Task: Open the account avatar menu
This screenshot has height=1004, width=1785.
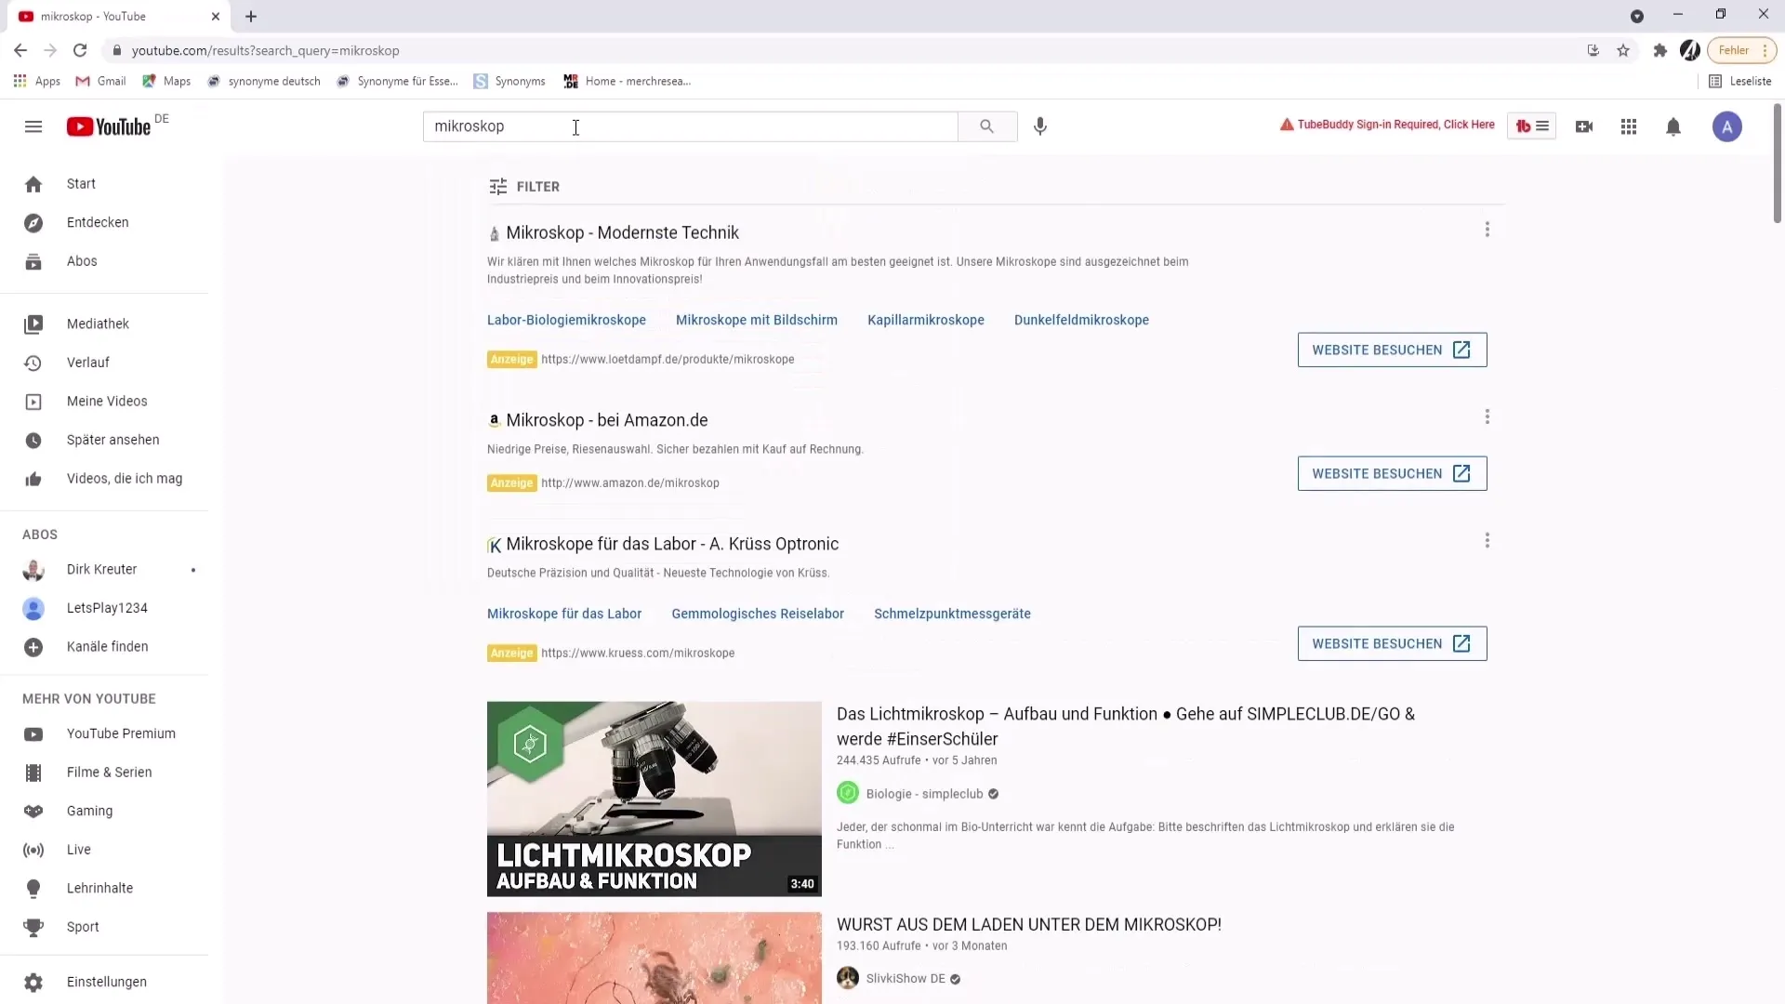Action: pos(1727,126)
